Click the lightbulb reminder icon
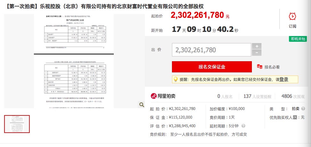This screenshot has width=311, height=147. [x=175, y=79]
